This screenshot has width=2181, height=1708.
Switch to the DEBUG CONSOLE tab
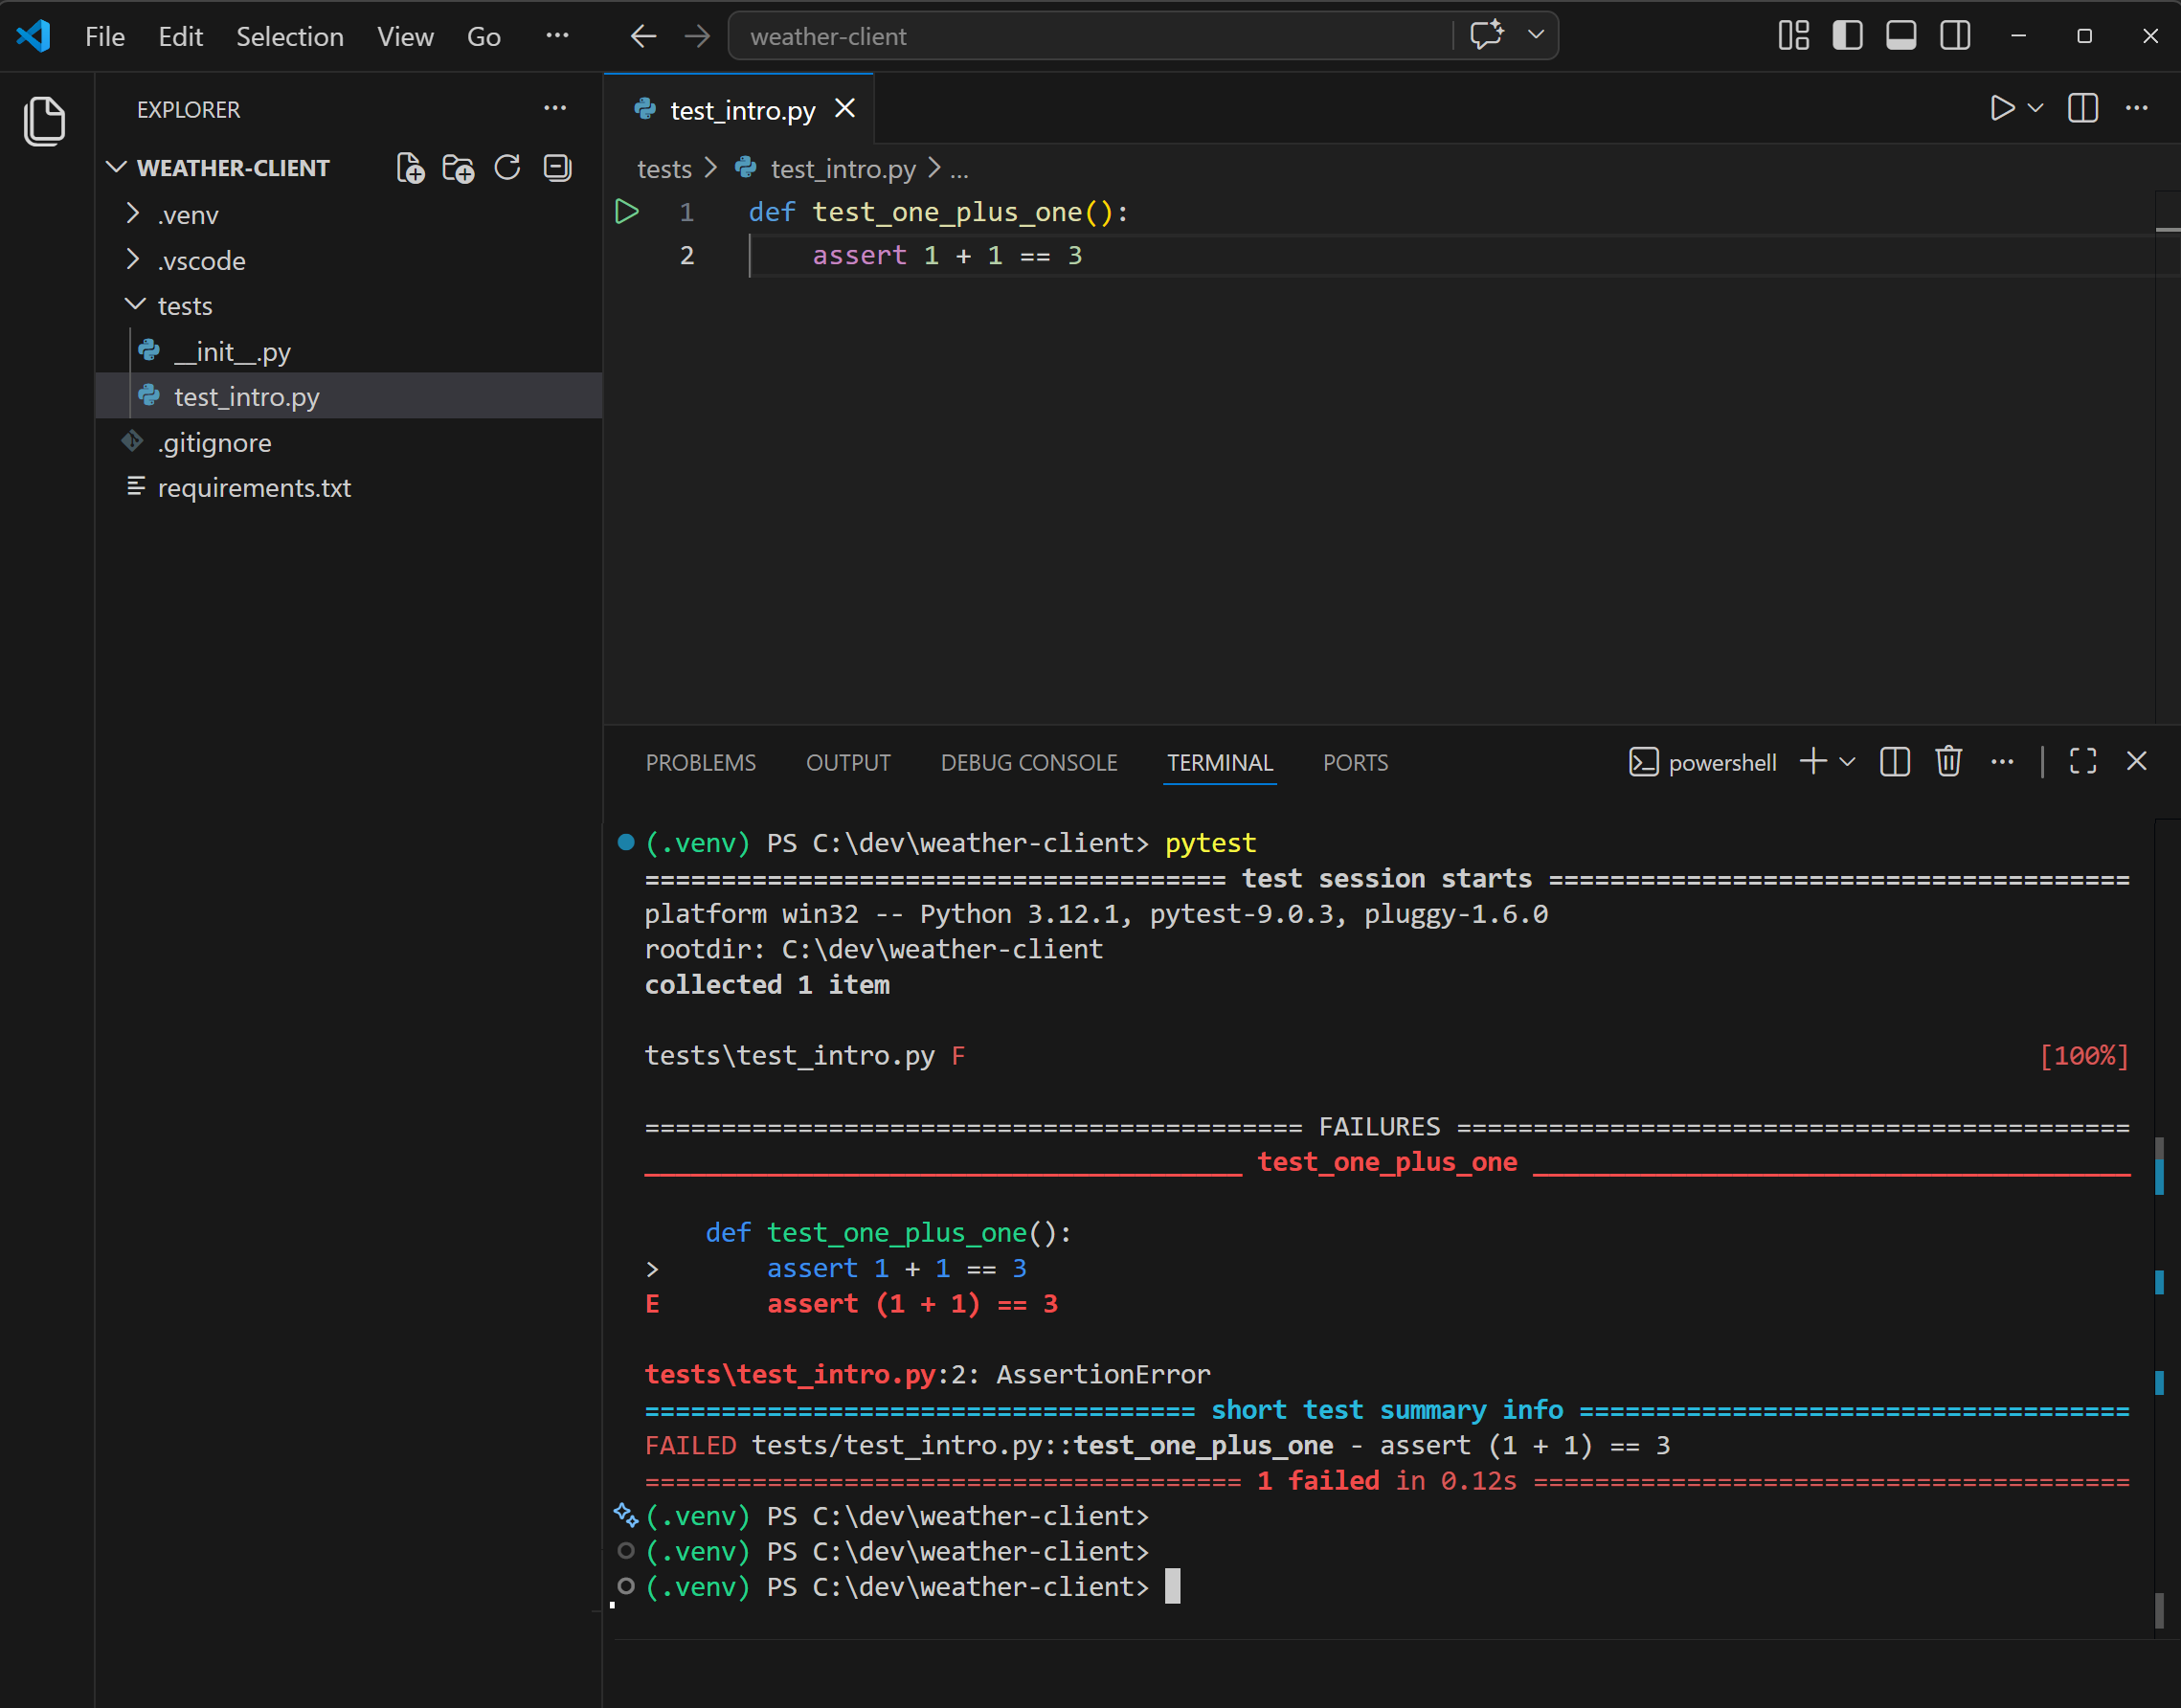click(x=1029, y=763)
